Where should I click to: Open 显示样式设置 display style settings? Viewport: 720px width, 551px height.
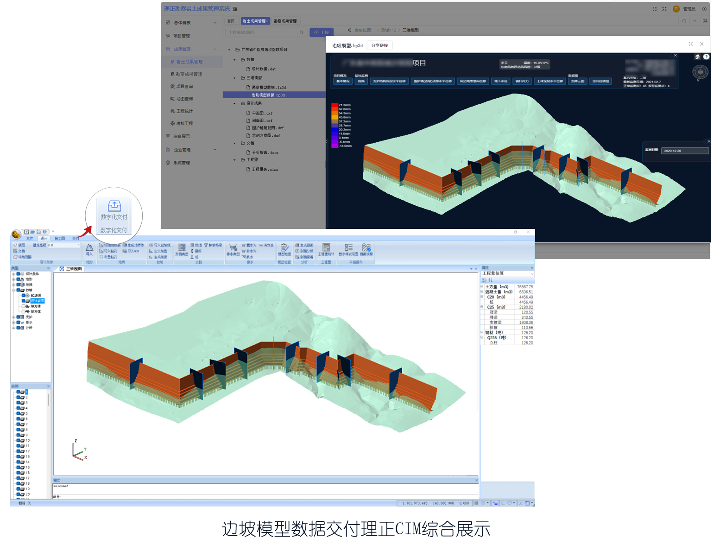point(348,249)
